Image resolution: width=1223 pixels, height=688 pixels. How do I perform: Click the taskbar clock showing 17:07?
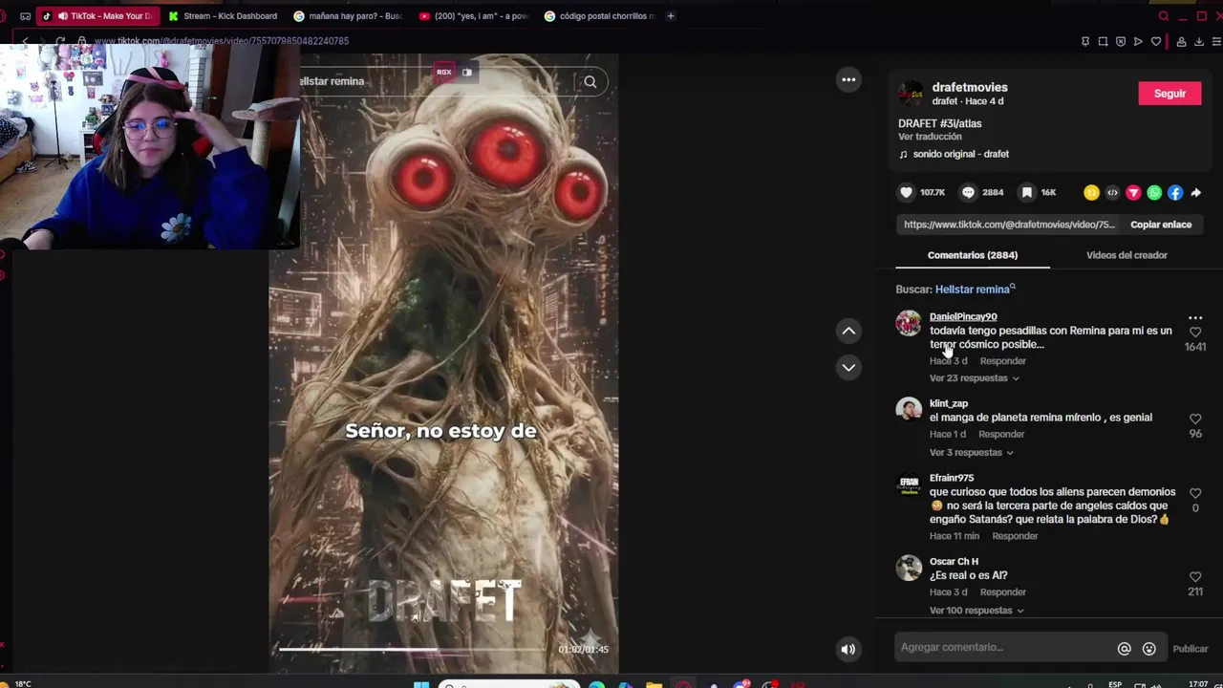coord(1197,684)
